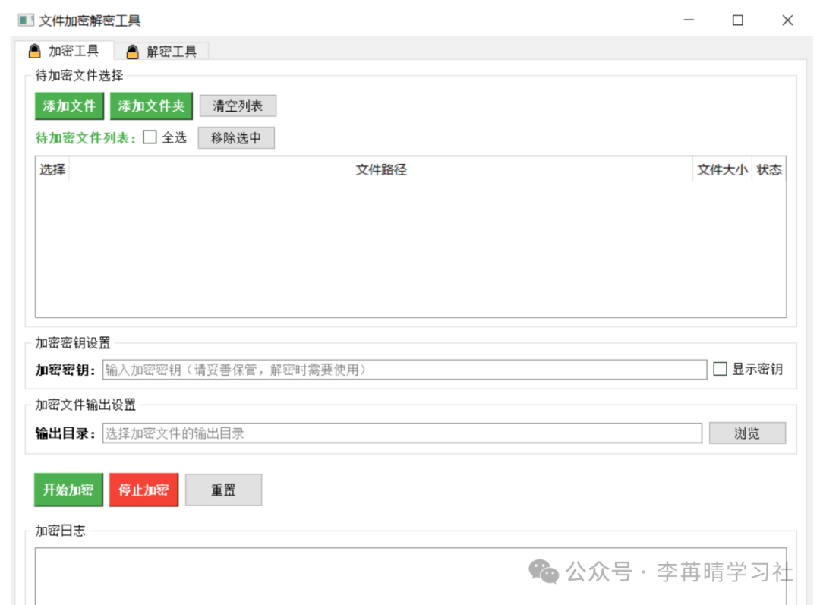Click the 重置 button
Viewport: 820px width, 605px height.
223,490
